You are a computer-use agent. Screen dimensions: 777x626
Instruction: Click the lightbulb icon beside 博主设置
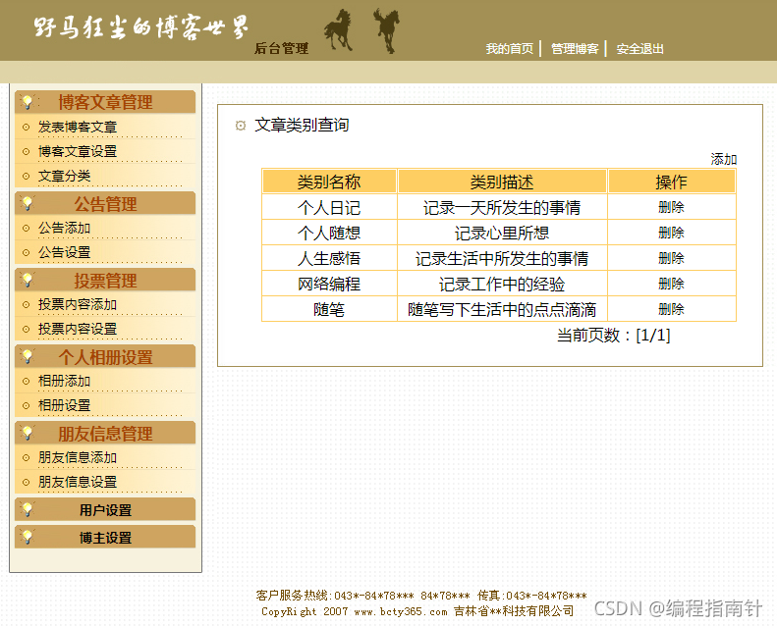pyautogui.click(x=28, y=537)
